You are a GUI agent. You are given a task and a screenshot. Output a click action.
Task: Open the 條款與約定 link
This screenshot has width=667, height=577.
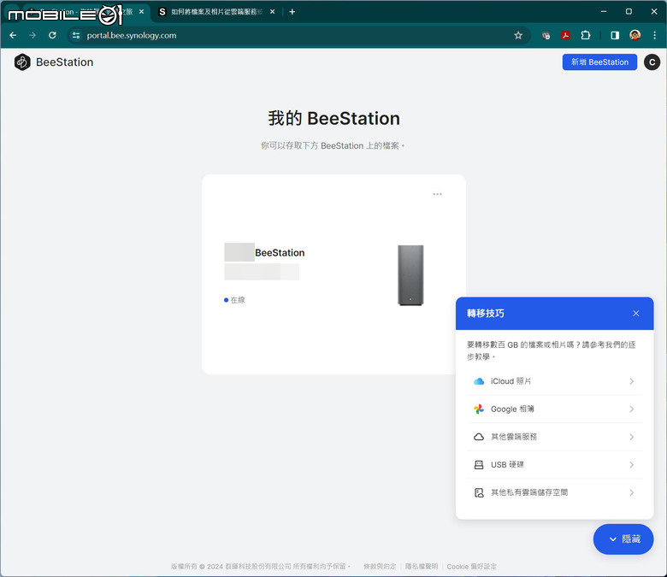380,567
